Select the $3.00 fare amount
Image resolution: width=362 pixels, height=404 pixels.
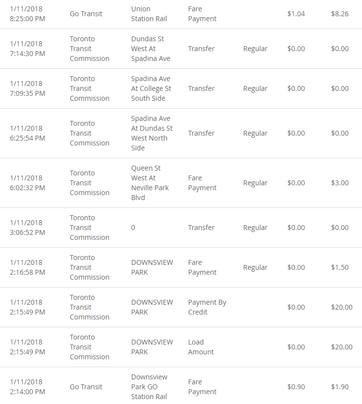coord(339,183)
